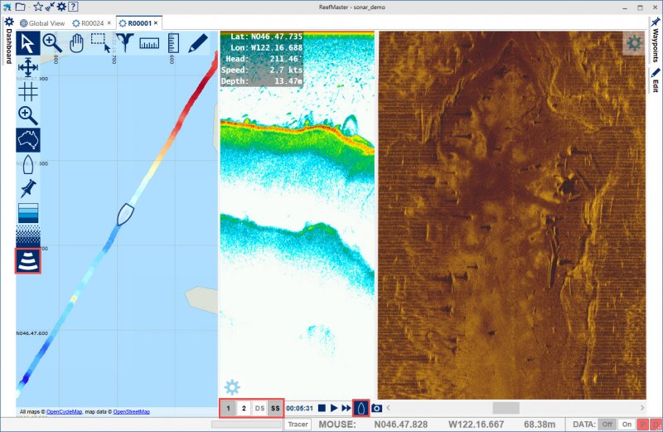Image resolution: width=663 pixels, height=432 pixels.
Task: Open the OpenCycleMap attribution link
Action: [x=64, y=411]
